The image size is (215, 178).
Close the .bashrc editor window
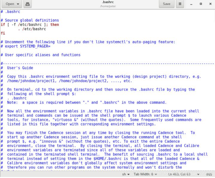[x=210, y=4]
